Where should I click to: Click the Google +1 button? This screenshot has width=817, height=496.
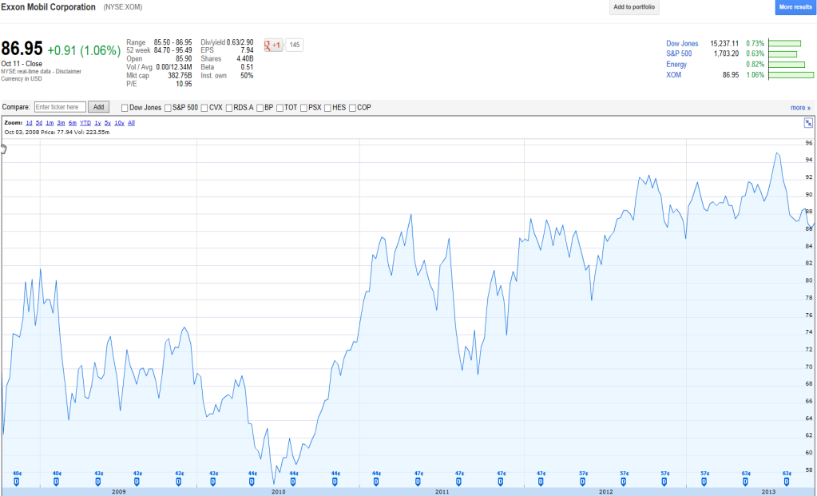[273, 45]
